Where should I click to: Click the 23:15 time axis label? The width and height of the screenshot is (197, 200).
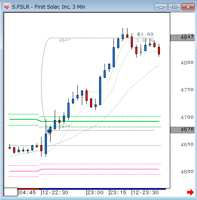click(x=118, y=193)
